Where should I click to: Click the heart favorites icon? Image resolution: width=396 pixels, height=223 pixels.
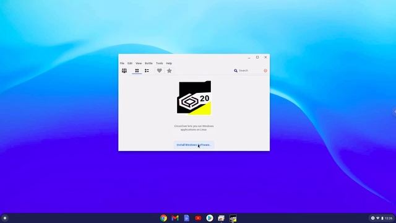(x=160, y=71)
